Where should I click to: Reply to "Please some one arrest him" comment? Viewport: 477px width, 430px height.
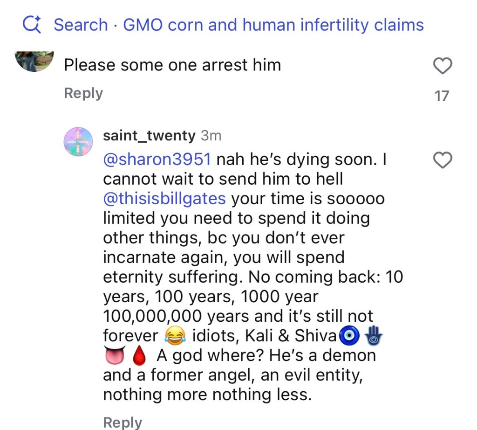pos(83,93)
